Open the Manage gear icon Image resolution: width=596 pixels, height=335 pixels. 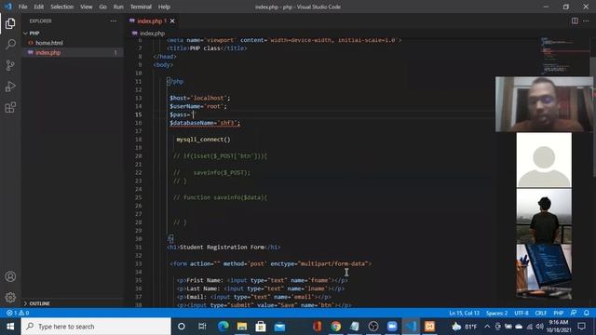point(10,297)
